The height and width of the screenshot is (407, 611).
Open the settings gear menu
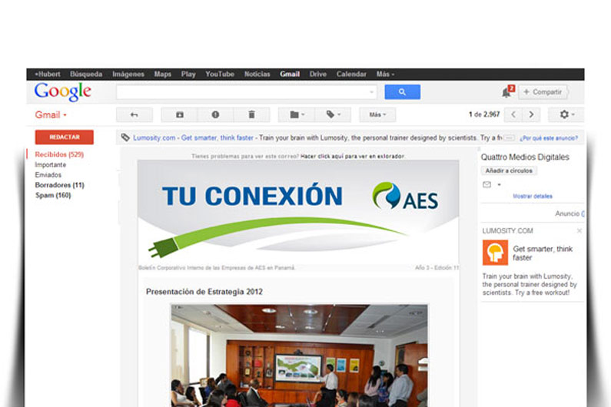pyautogui.click(x=566, y=114)
